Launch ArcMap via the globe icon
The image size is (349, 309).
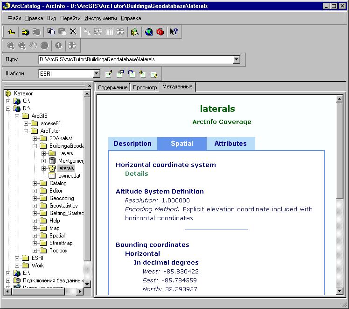pos(149,32)
